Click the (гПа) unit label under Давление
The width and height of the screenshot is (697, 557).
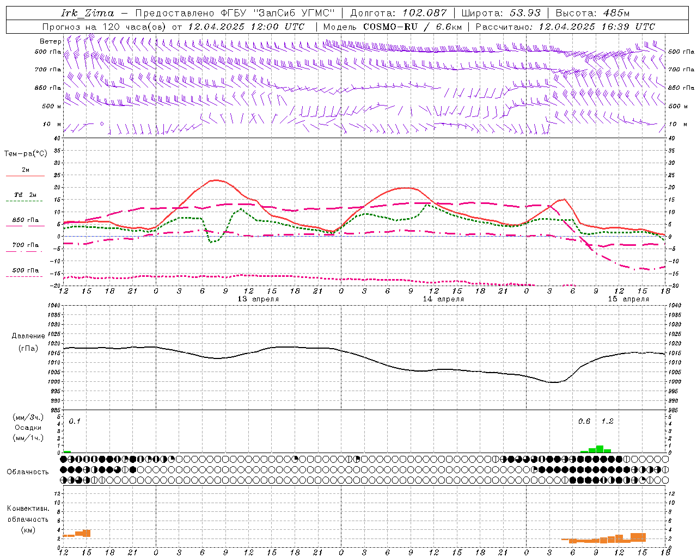28,349
